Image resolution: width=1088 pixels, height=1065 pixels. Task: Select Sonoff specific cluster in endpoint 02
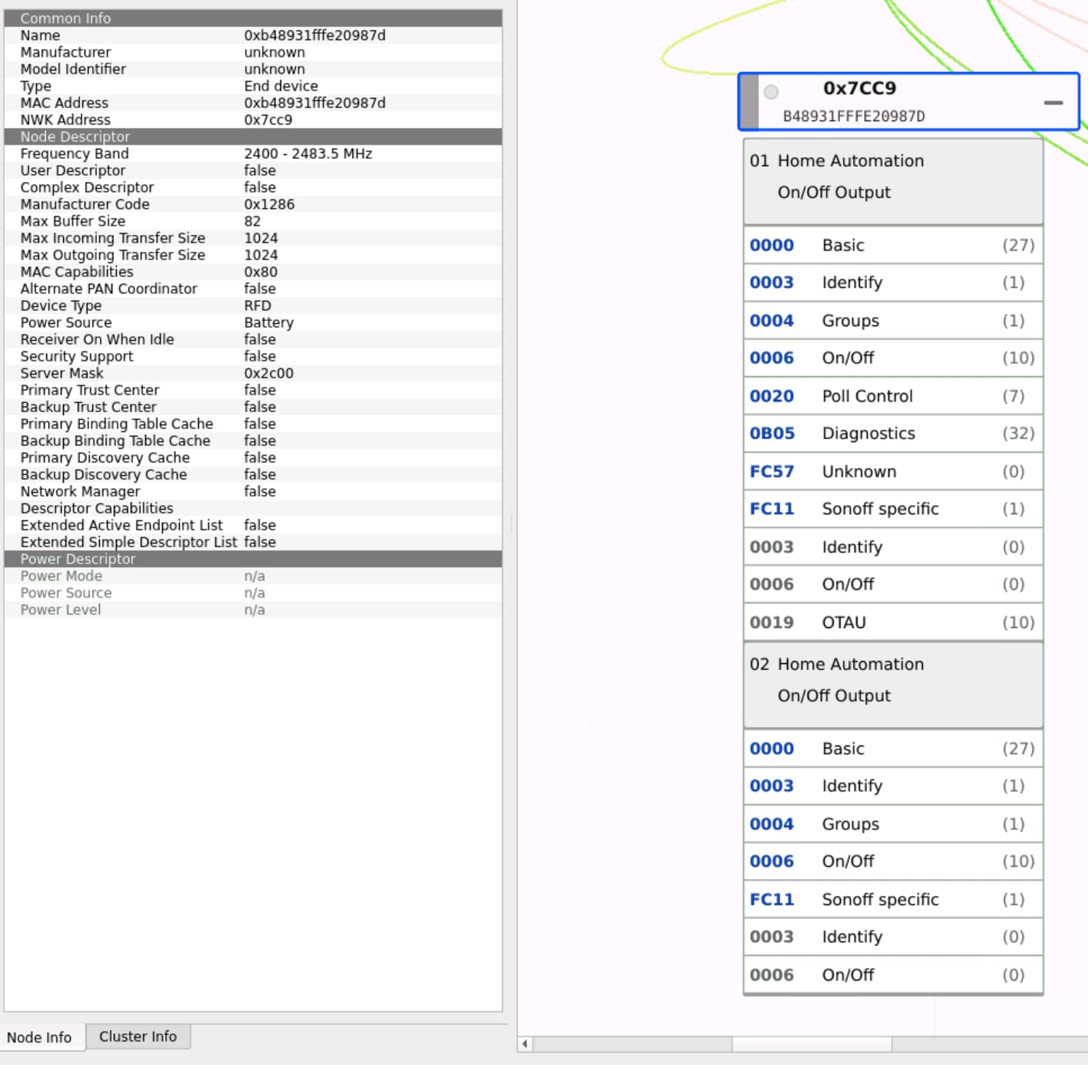(x=892, y=899)
